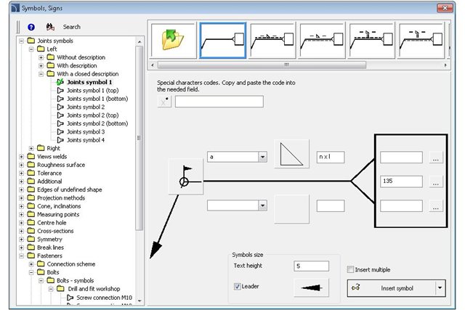Open the Measuring points folder
The height and width of the screenshot is (310, 465).
coord(58,215)
